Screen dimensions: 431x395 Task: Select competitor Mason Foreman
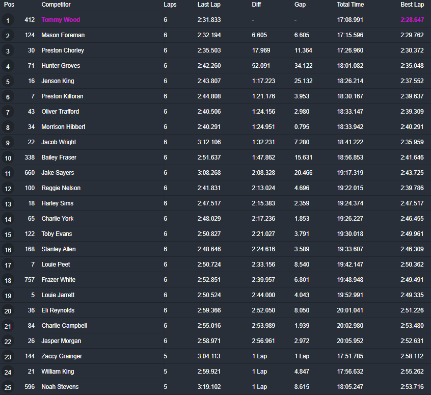pos(63,35)
